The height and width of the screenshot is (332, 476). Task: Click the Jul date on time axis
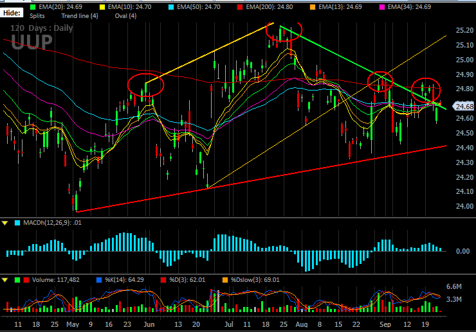click(229, 324)
